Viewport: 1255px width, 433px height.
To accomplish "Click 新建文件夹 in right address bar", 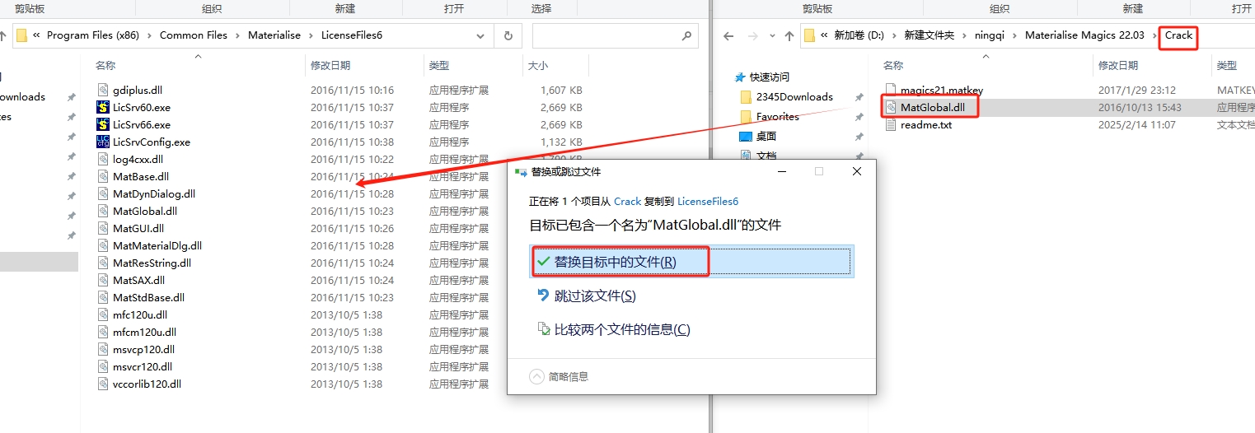I will (x=929, y=35).
